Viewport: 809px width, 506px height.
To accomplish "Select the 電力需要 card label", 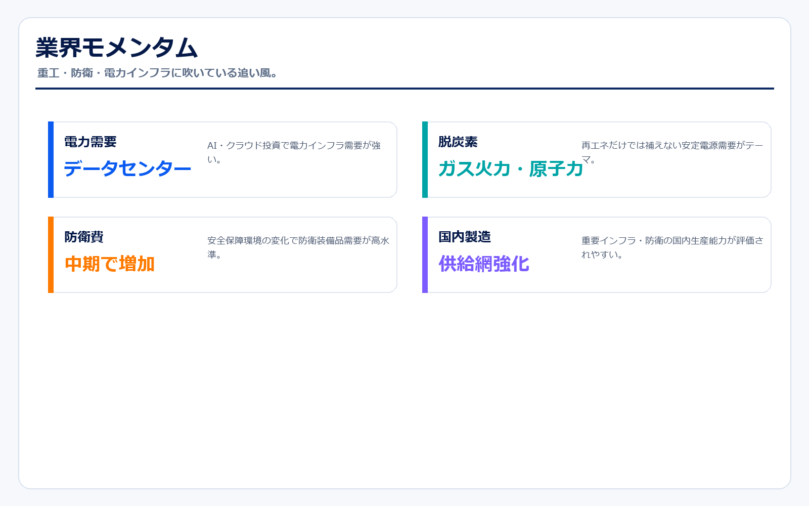I will [91, 142].
